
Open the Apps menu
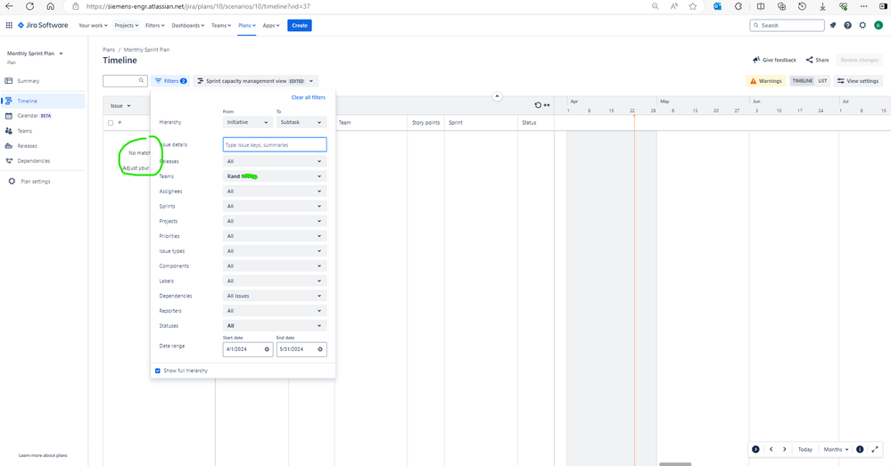pyautogui.click(x=271, y=25)
